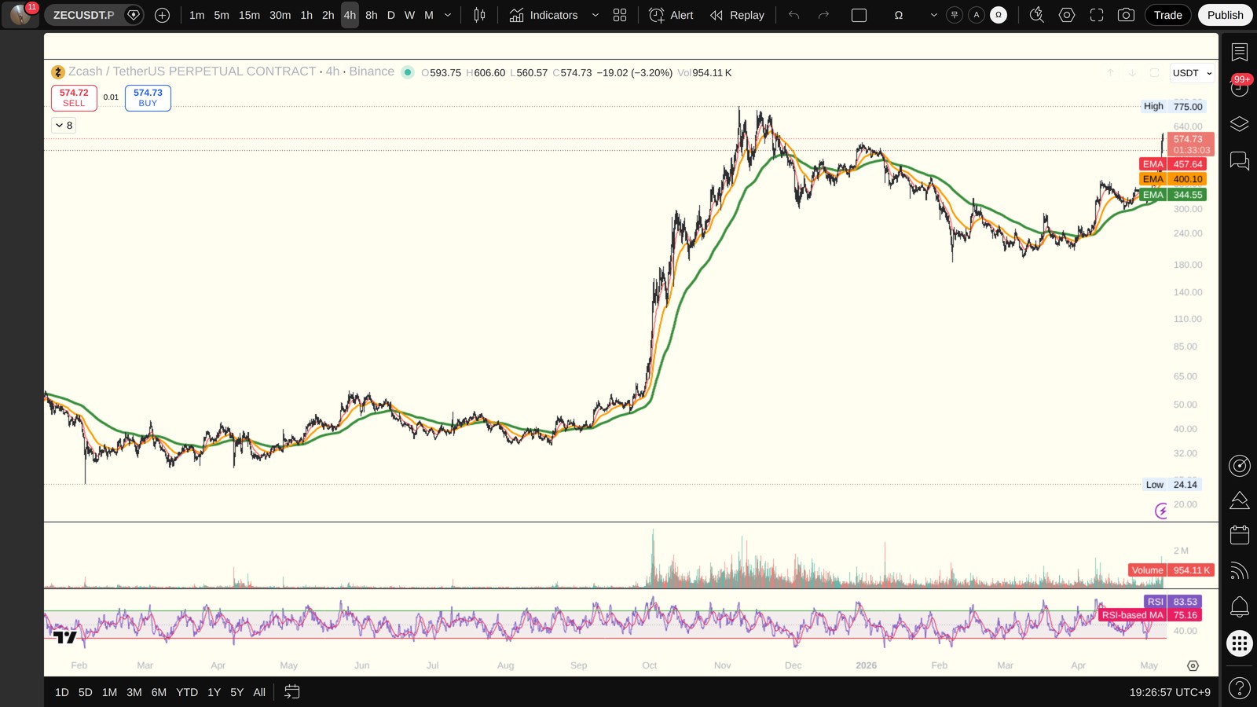Enter fullscreen mode
The height and width of the screenshot is (707, 1257).
pyautogui.click(x=1097, y=15)
